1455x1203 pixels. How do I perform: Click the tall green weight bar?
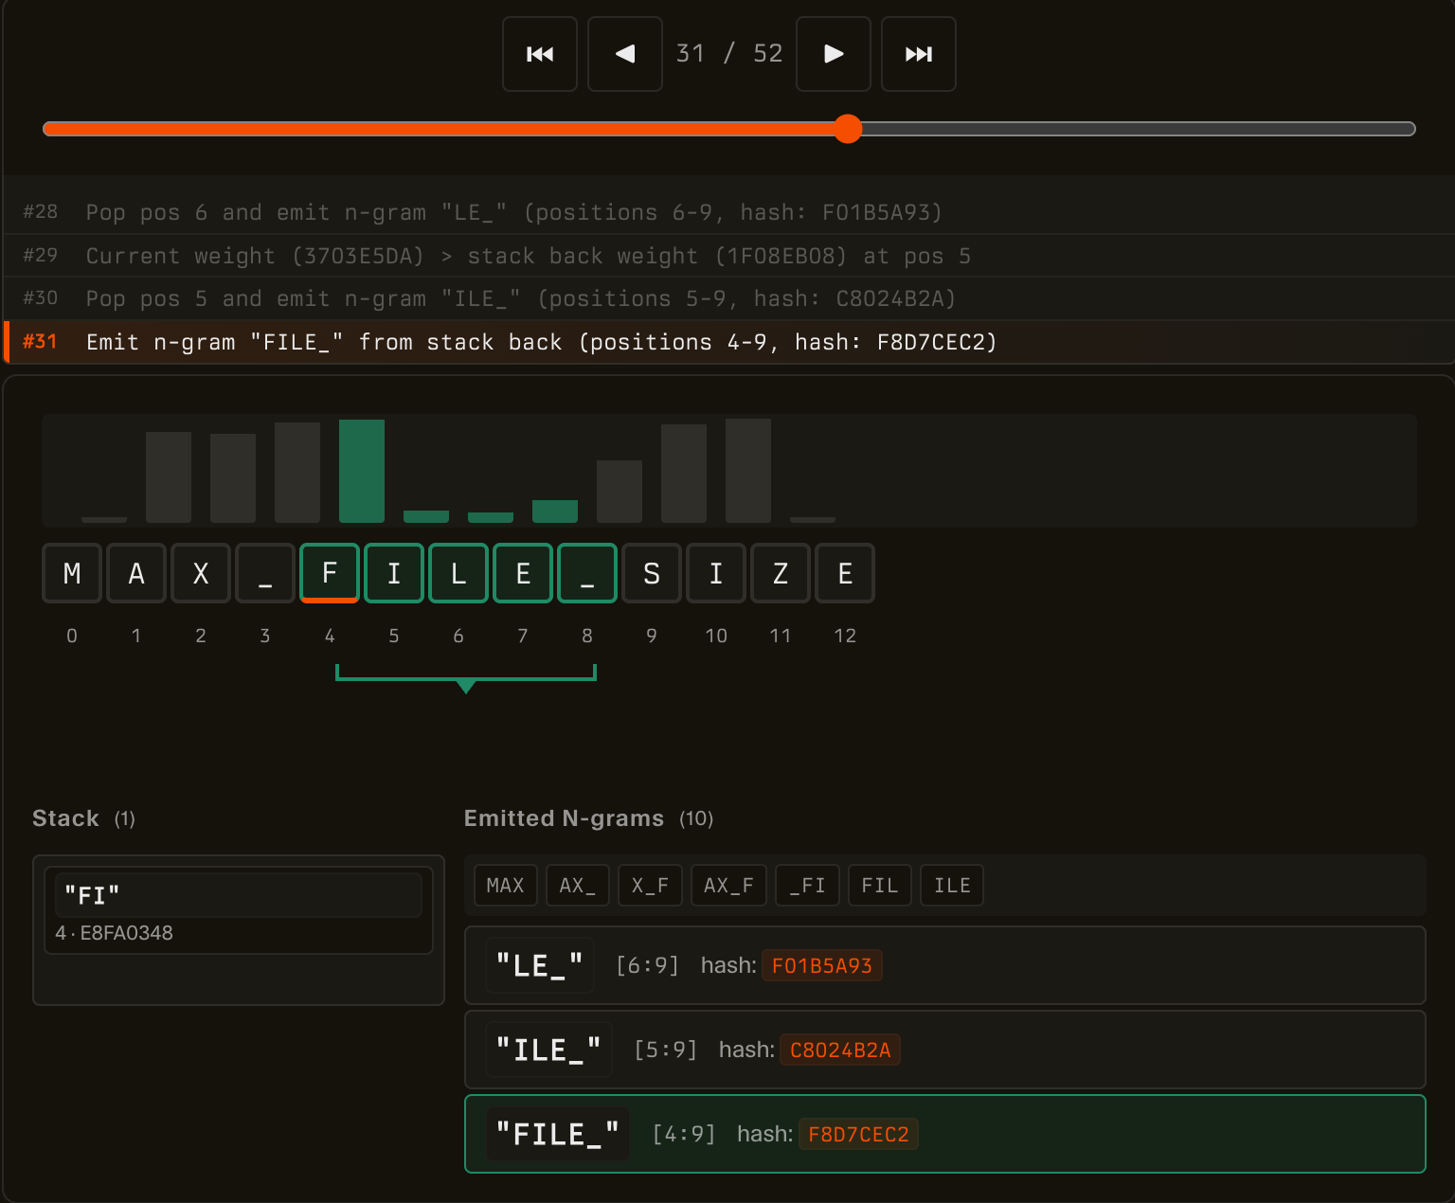(x=362, y=471)
